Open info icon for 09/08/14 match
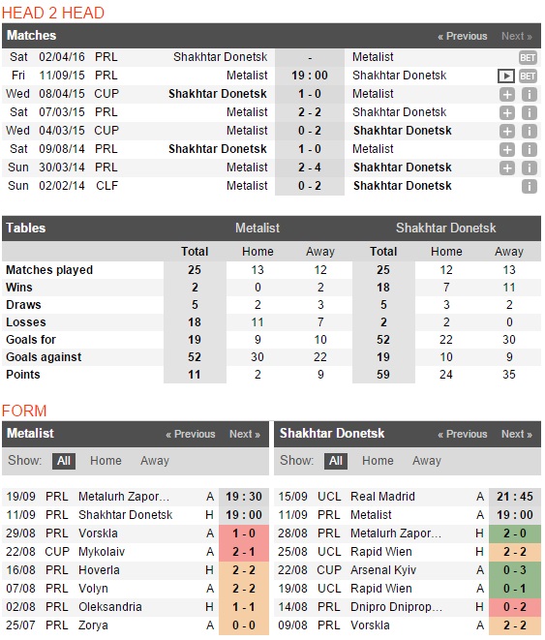Screen dimensions: 545x640 click(x=530, y=149)
